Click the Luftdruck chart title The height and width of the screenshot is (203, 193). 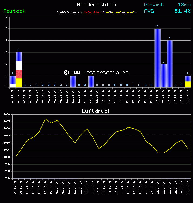click(96, 111)
